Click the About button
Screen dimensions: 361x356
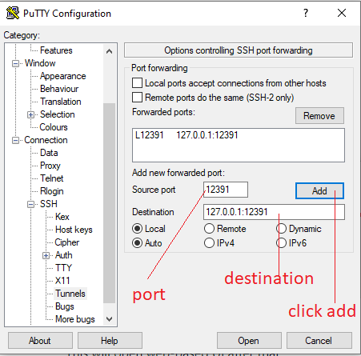click(x=40, y=341)
